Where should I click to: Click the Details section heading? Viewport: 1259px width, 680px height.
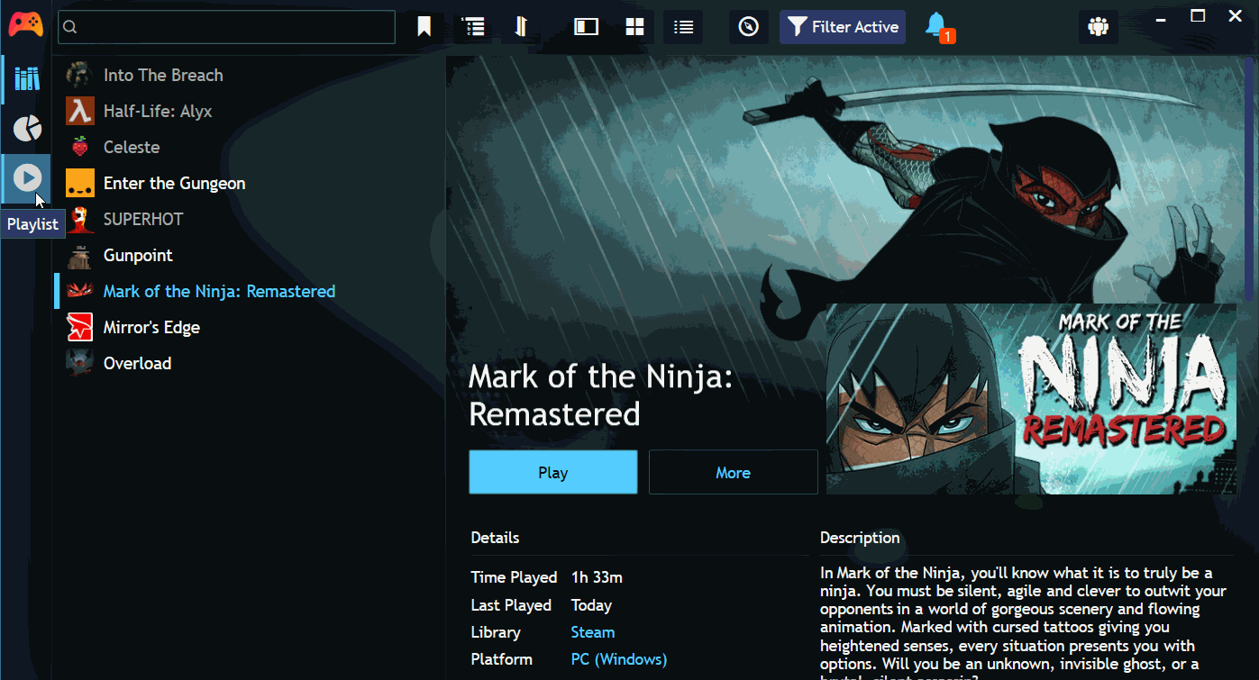tap(495, 538)
